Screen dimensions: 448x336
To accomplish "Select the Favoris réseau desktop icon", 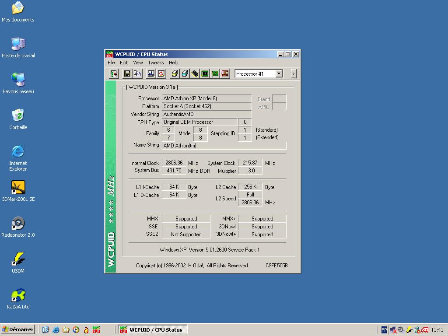I will (x=18, y=84).
